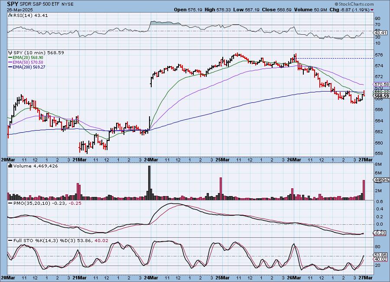
Task: Click the 10 RSI axis label
Action: point(377,43)
